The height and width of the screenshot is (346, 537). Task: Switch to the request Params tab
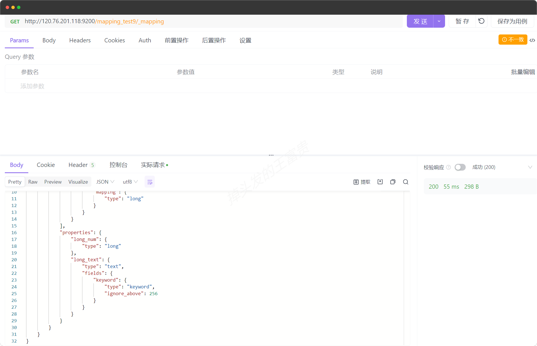pos(19,40)
